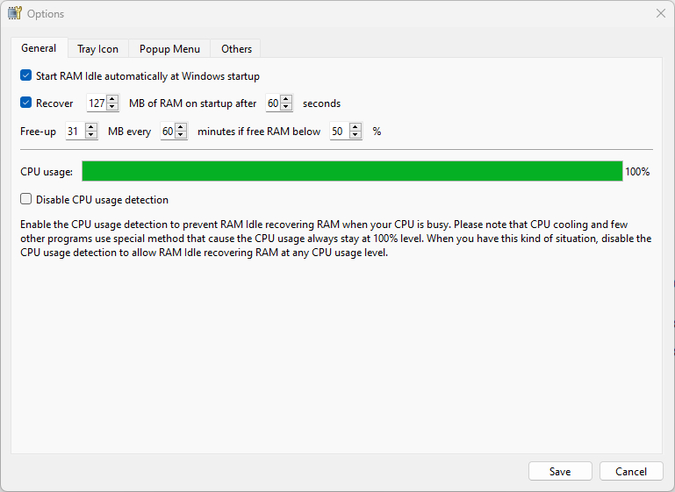675x492 pixels.
Task: Decrease the Recover MB value with down arrow
Action: [x=112, y=107]
